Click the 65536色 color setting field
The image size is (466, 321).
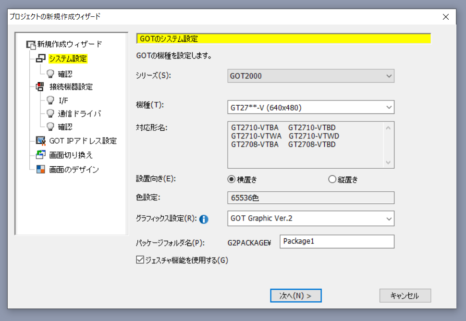tap(311, 198)
